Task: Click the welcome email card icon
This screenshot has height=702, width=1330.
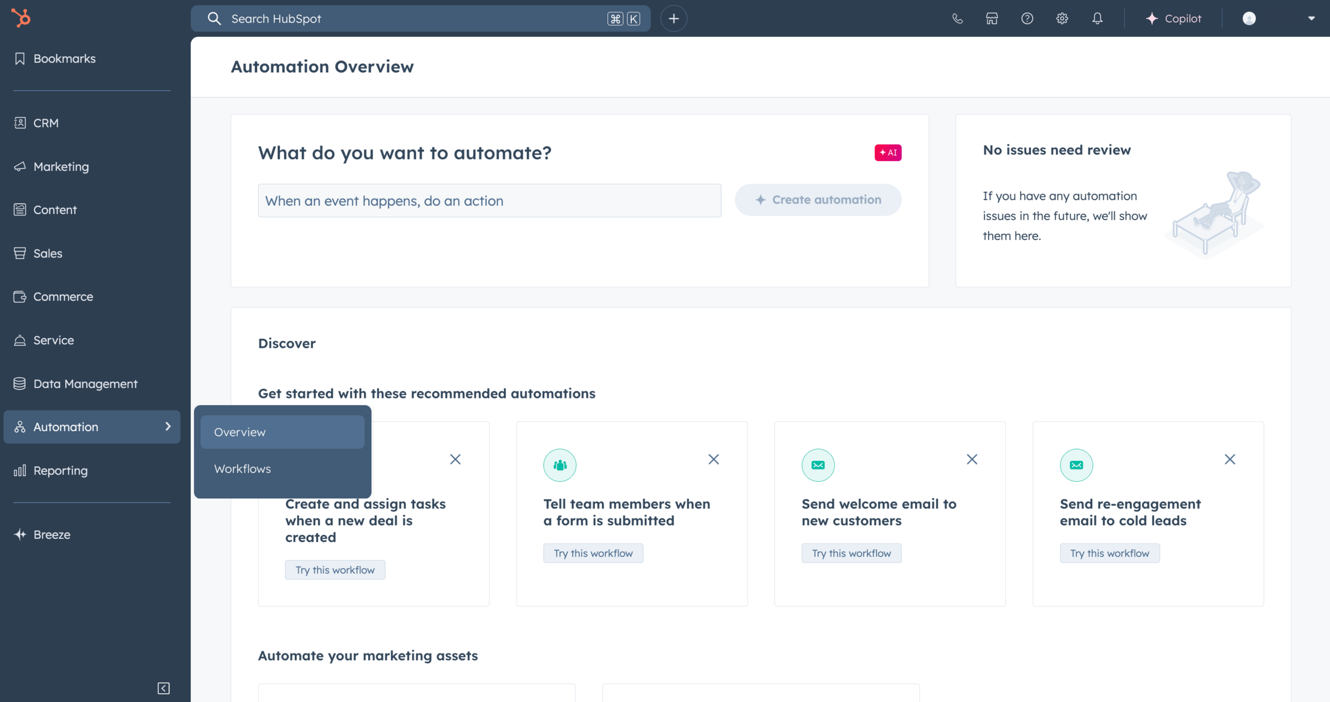Action: 818,465
